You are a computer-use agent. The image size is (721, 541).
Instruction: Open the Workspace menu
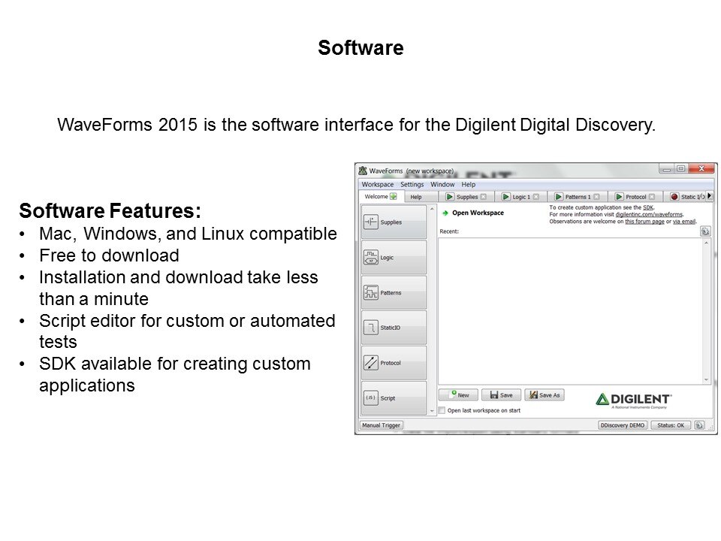coord(377,184)
